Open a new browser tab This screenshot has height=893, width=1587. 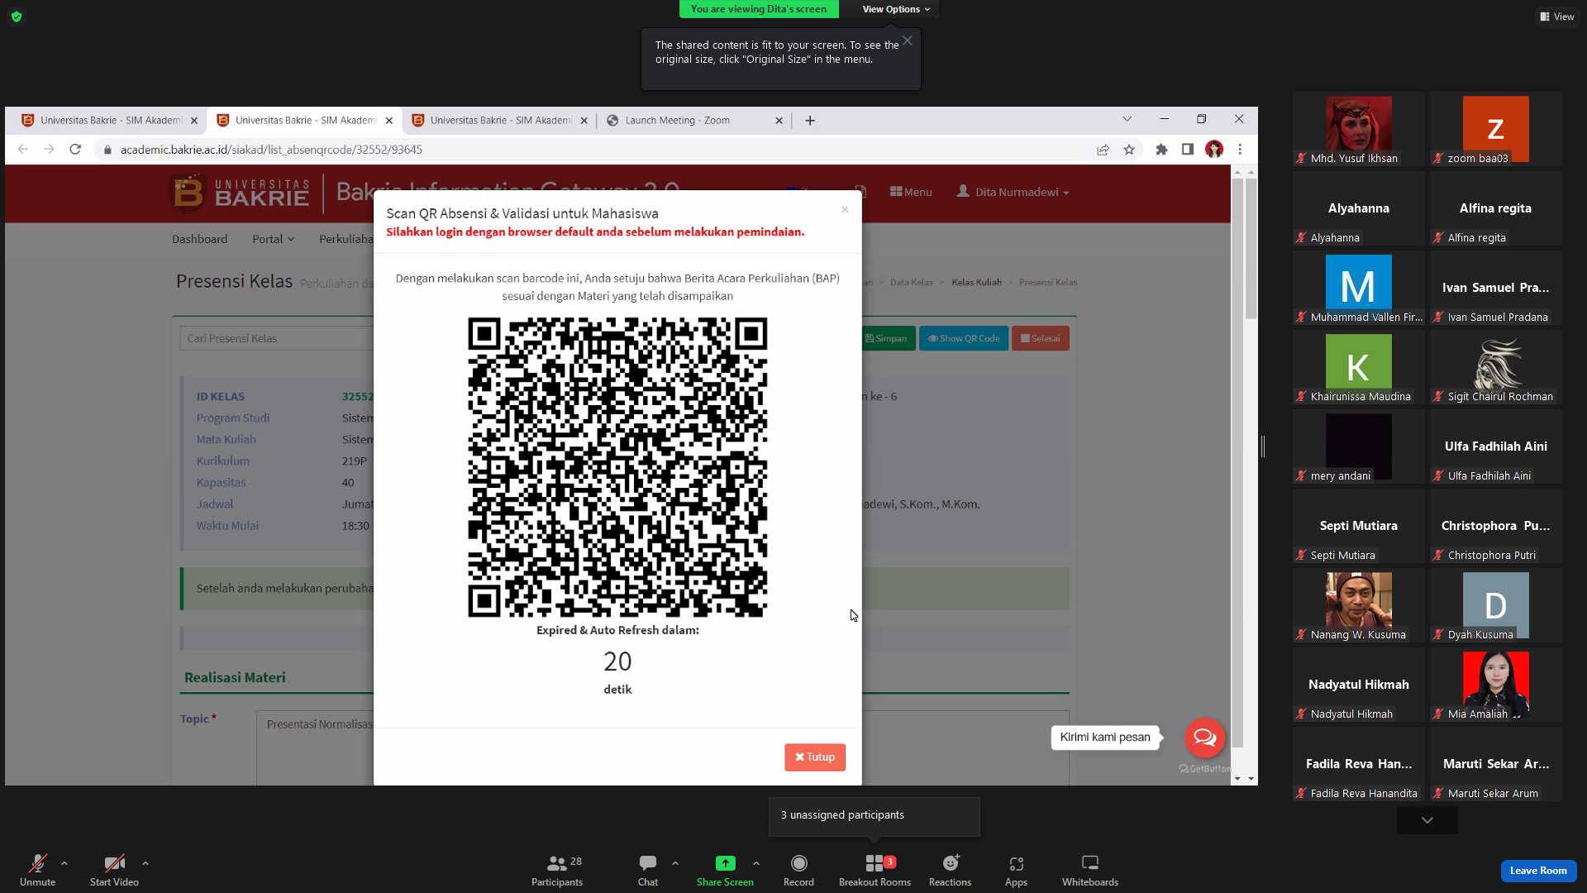tap(810, 121)
